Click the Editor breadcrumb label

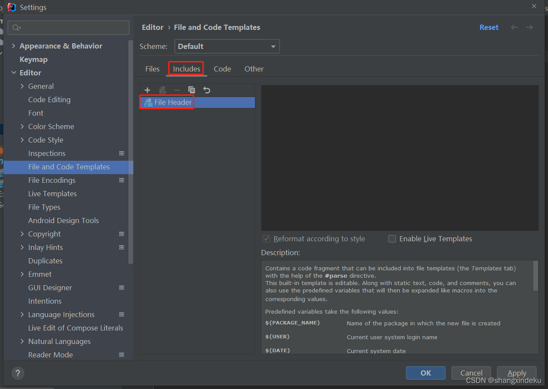coord(153,27)
